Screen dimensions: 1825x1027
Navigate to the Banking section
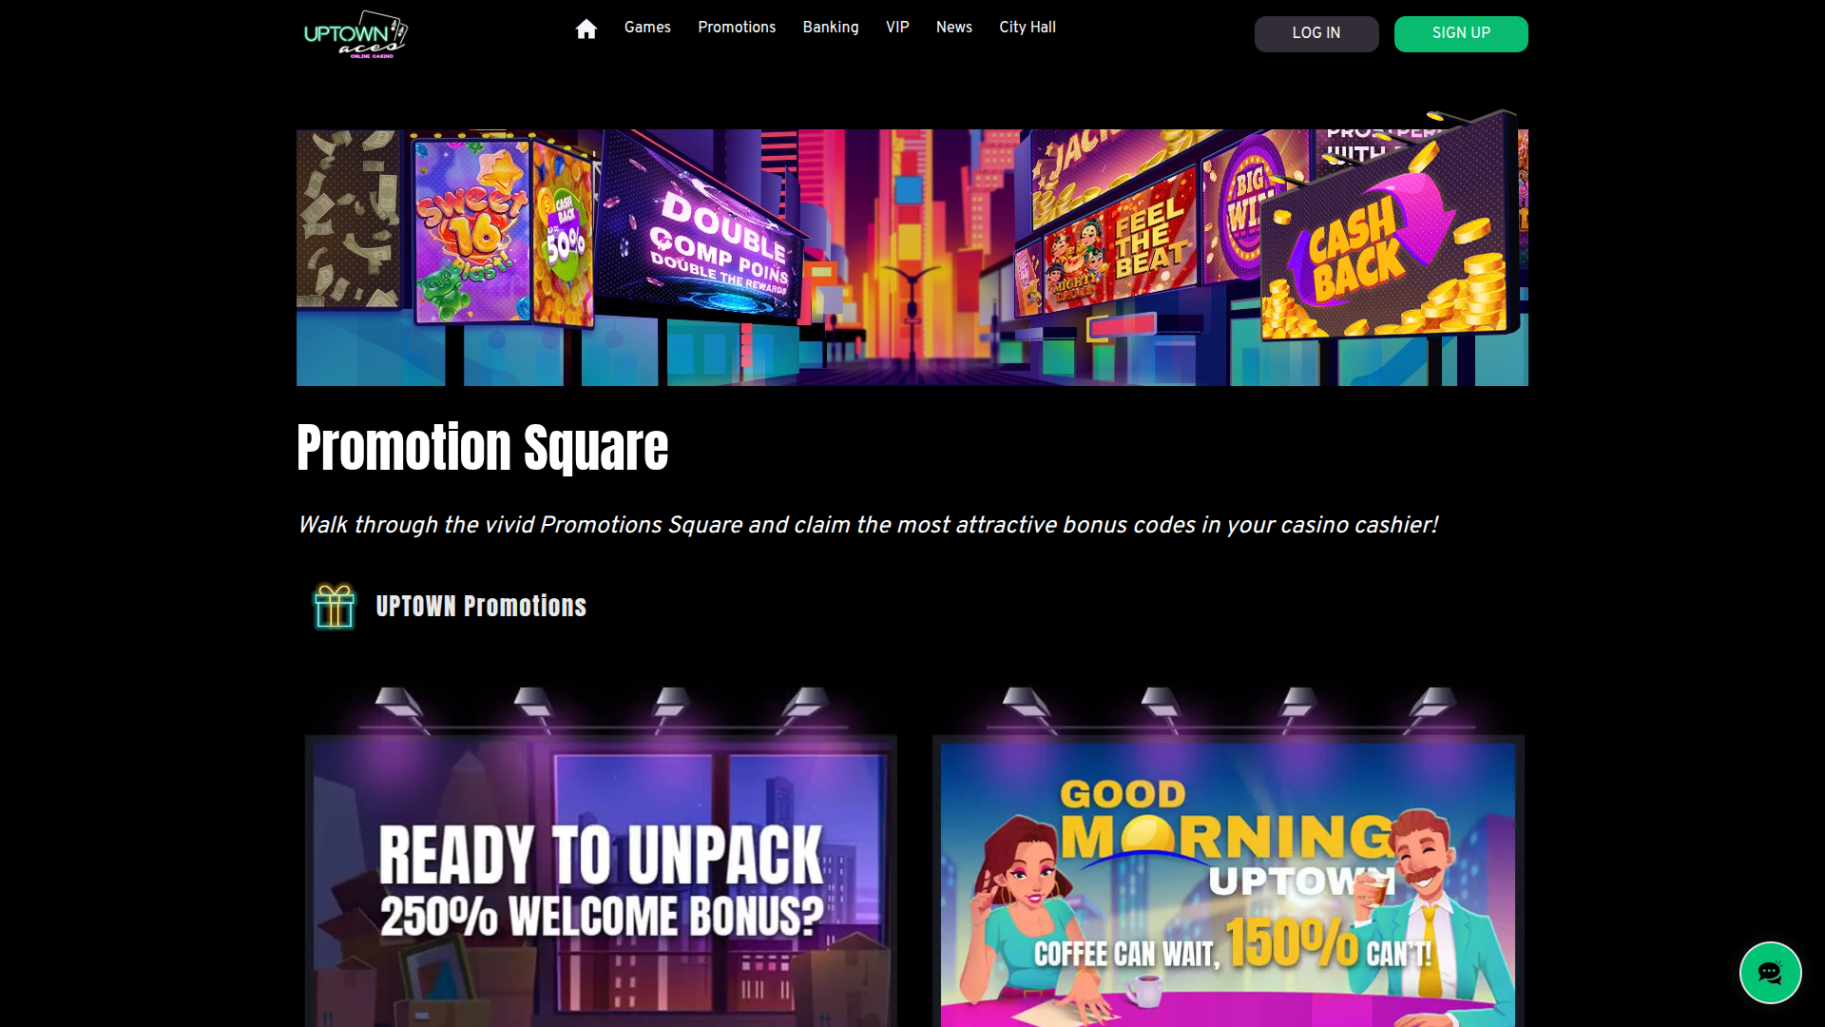[x=831, y=28]
